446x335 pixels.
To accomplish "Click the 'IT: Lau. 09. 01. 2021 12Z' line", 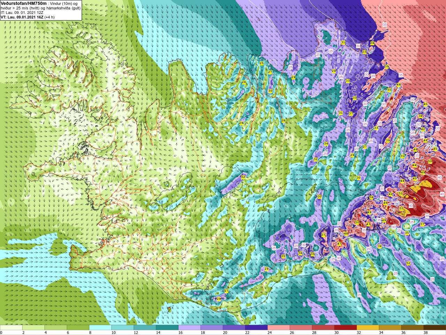I will 22,13.
